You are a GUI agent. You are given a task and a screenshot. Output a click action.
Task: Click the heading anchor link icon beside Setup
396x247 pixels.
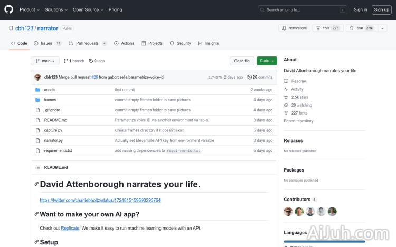click(36, 242)
